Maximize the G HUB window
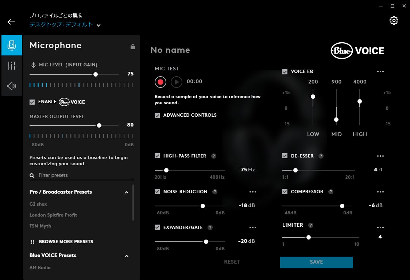This screenshot has height=280, width=410. point(392,6)
